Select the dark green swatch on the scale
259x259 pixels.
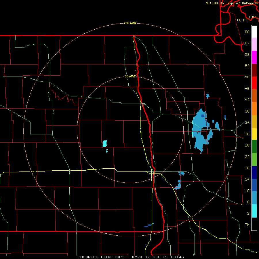point(254,146)
